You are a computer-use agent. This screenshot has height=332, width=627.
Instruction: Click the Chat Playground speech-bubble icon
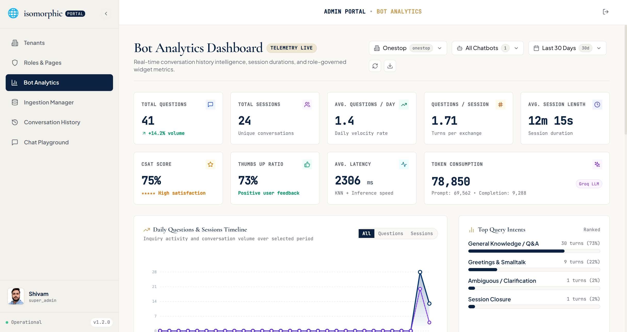point(15,142)
